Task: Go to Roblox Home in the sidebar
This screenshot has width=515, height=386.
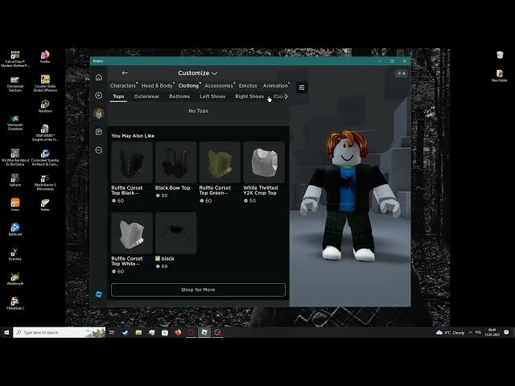Action: click(x=99, y=77)
